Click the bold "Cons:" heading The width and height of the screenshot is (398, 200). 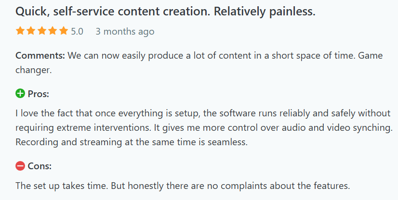[x=40, y=166]
